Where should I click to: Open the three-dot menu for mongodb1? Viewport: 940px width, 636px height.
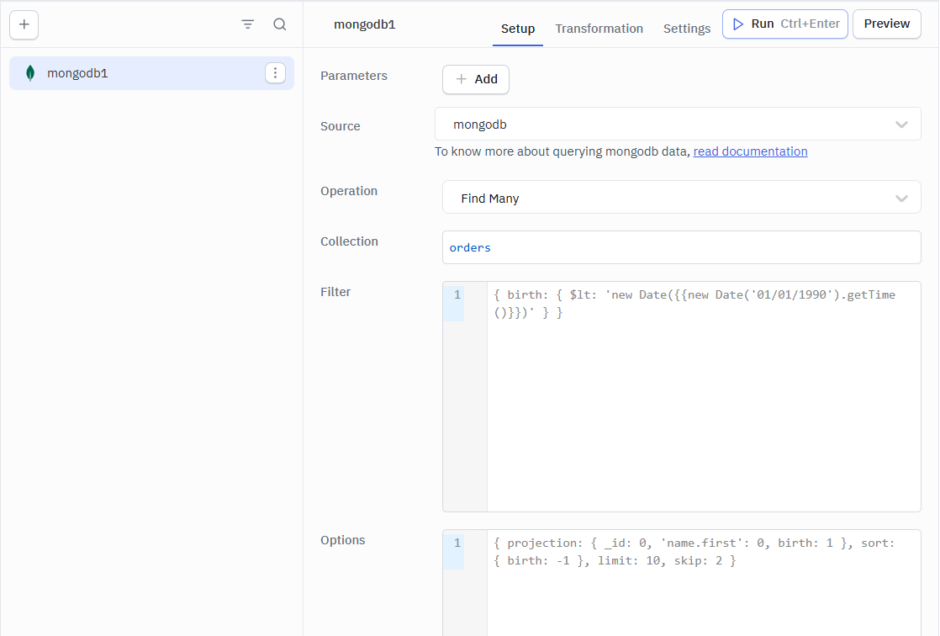(275, 73)
